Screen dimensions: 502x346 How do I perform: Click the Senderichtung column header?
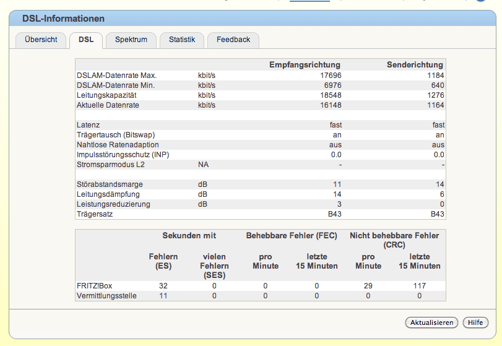pos(415,64)
